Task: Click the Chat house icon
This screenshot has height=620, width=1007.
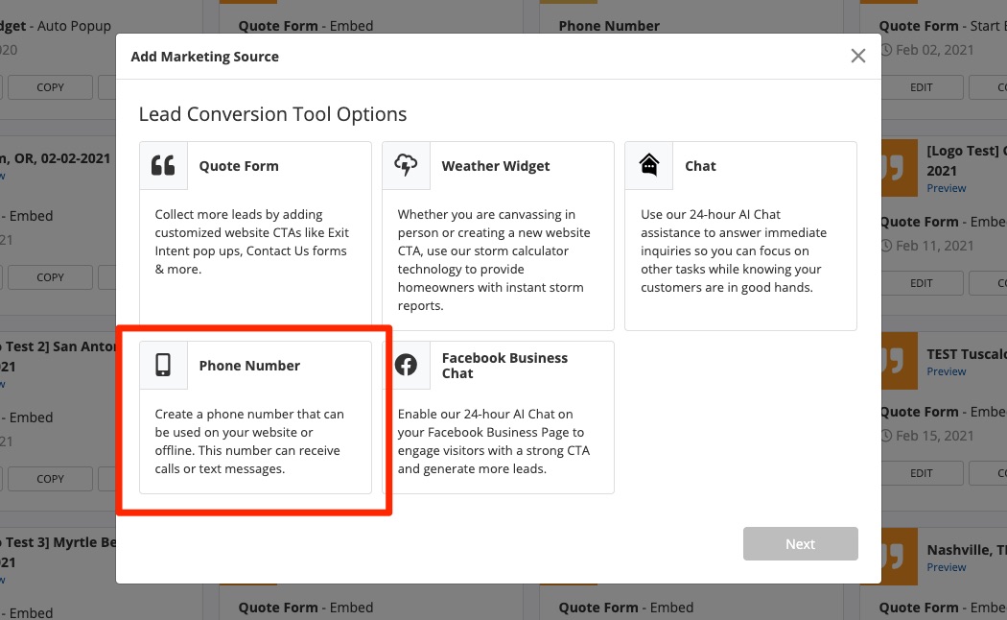Action: (x=649, y=166)
